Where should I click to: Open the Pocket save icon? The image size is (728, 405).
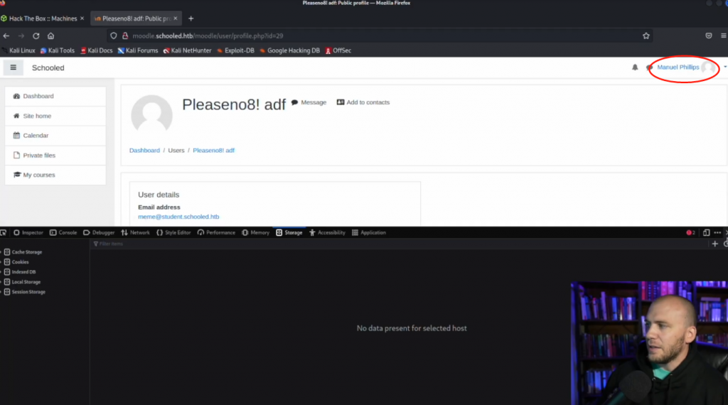[709, 36]
